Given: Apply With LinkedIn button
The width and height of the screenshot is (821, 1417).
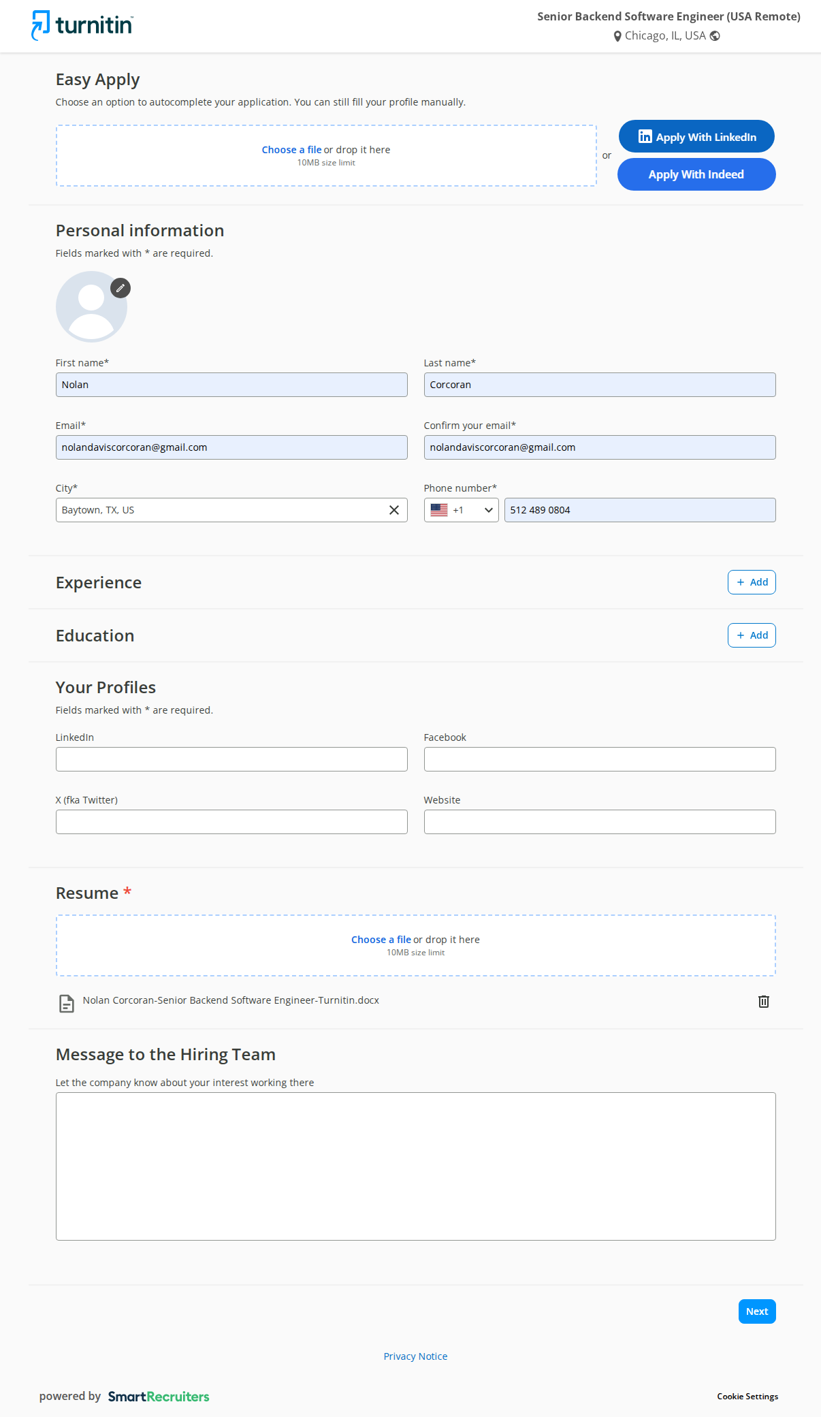Looking at the screenshot, I should (696, 137).
